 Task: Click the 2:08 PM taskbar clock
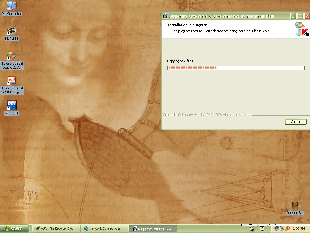(x=298, y=229)
